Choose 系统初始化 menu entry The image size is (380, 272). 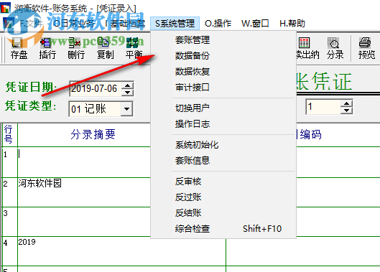click(x=223, y=145)
